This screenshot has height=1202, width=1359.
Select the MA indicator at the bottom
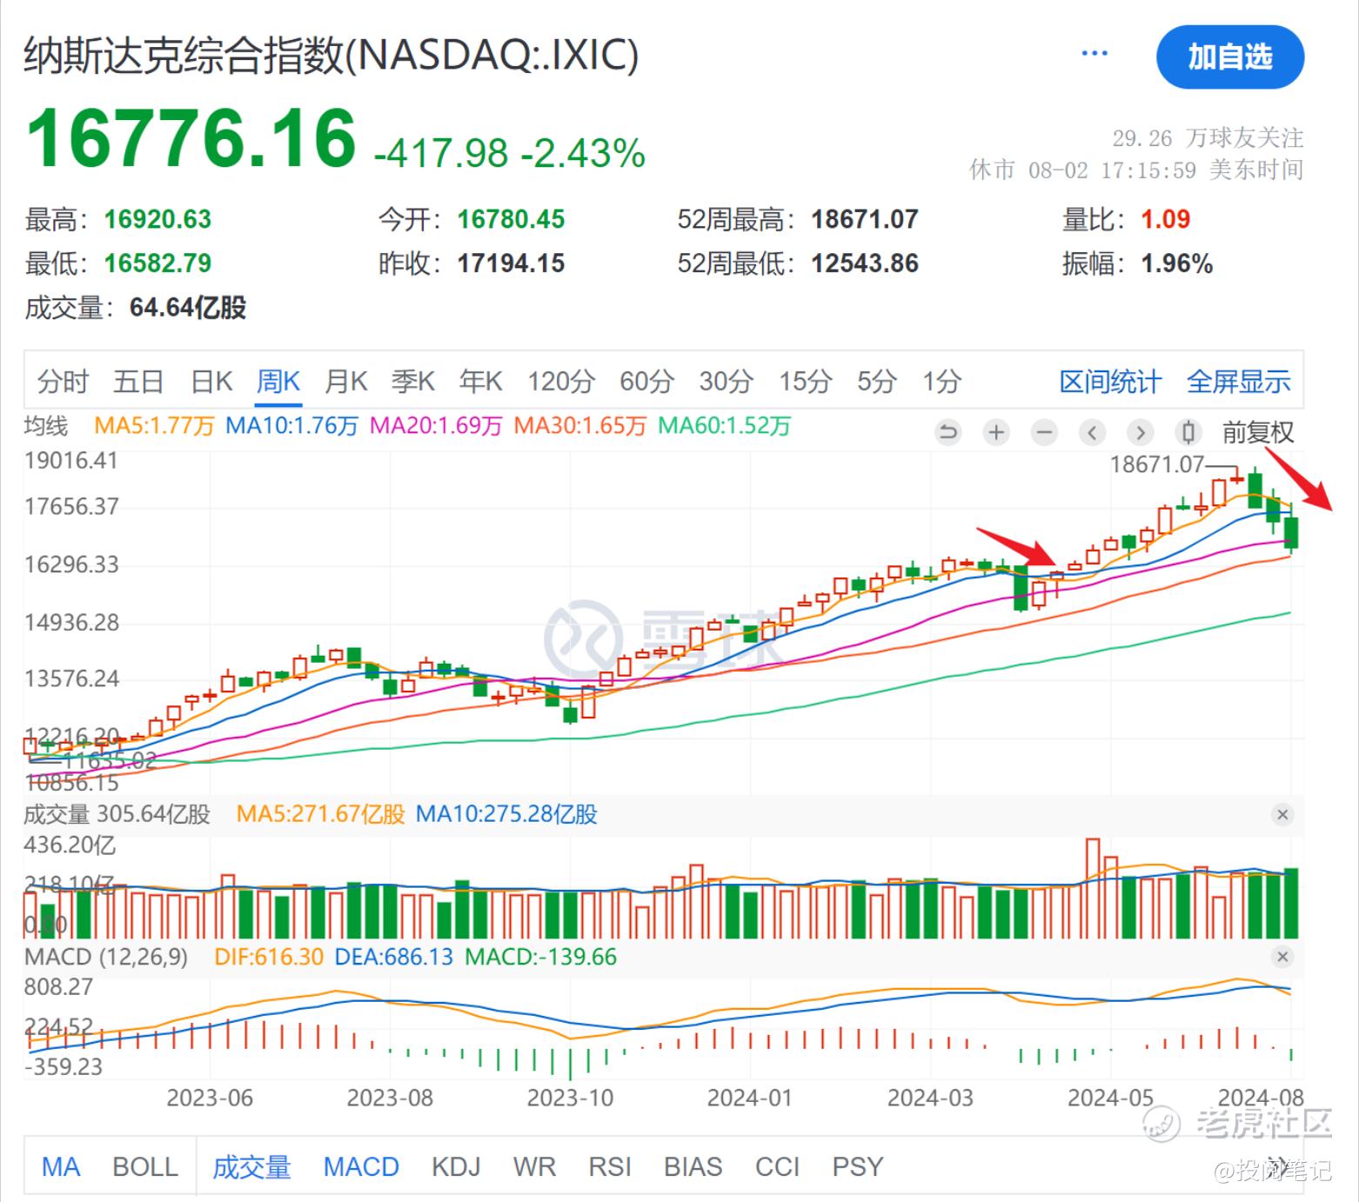(61, 1166)
